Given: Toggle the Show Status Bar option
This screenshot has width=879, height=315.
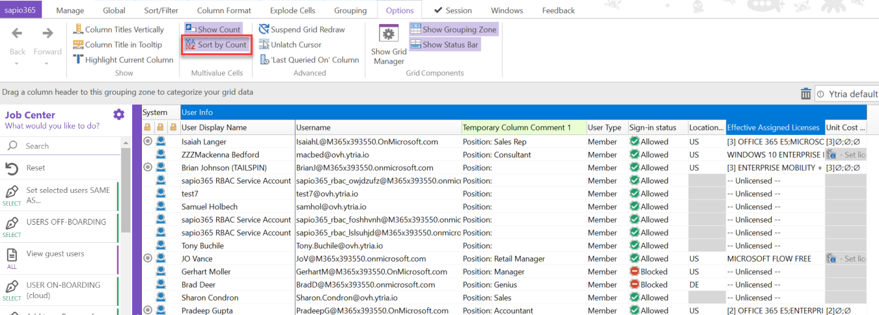Looking at the screenshot, I should (444, 45).
